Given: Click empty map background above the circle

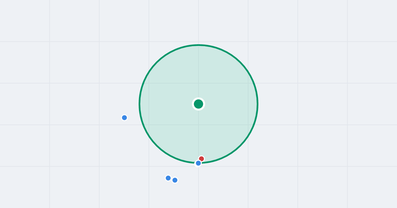Looking at the screenshot, I should coord(198,20).
